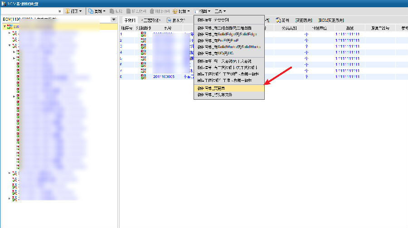Screen dimensions: 408x228
Task: Click object type icon in row 3
Action: tap(143, 46)
